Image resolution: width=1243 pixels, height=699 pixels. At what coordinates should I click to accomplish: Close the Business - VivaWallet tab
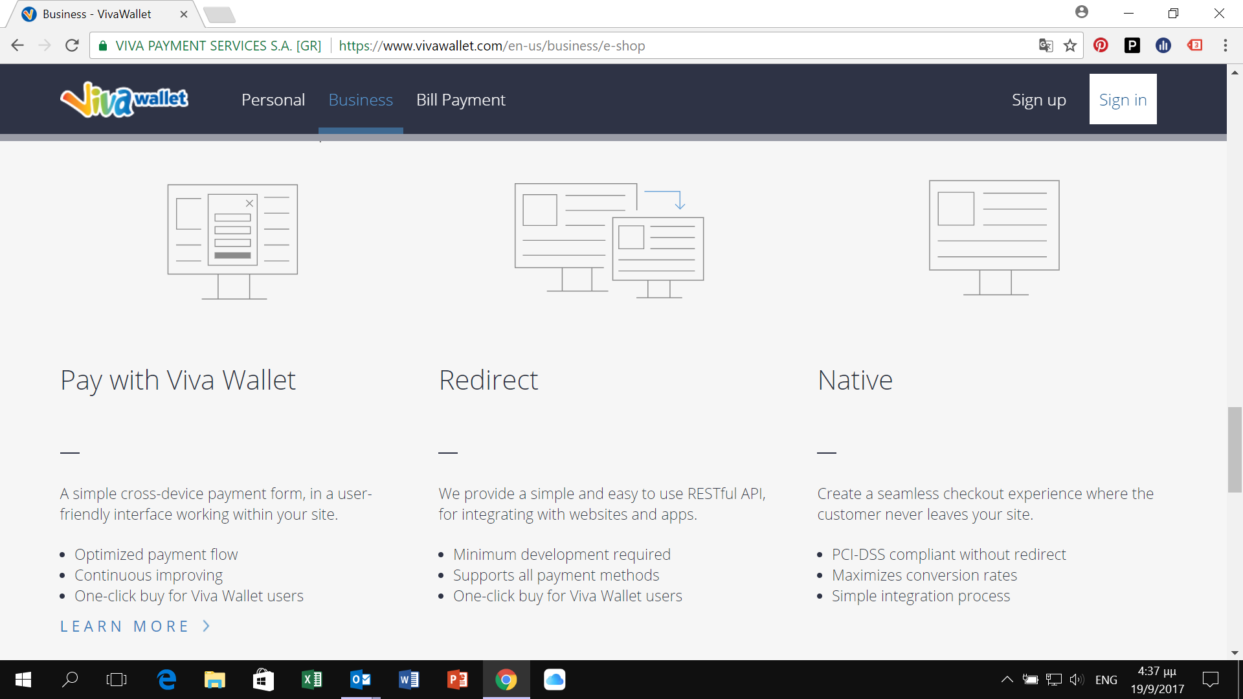tap(184, 14)
